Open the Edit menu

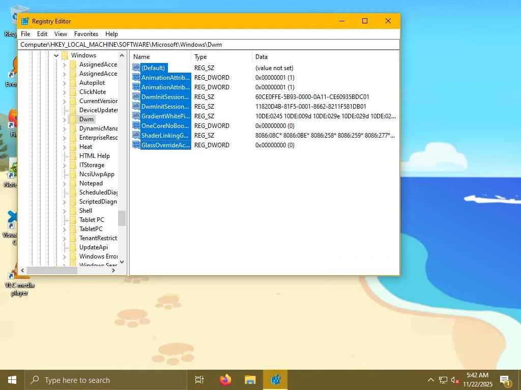[x=42, y=34]
